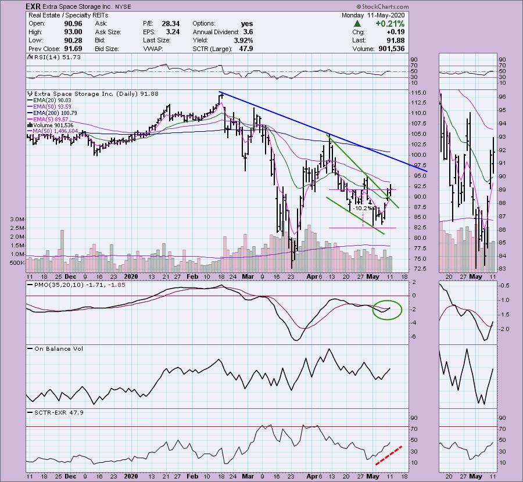The image size is (523, 482).
Task: Click the Volume value 901,536 in header
Action: [x=391, y=49]
